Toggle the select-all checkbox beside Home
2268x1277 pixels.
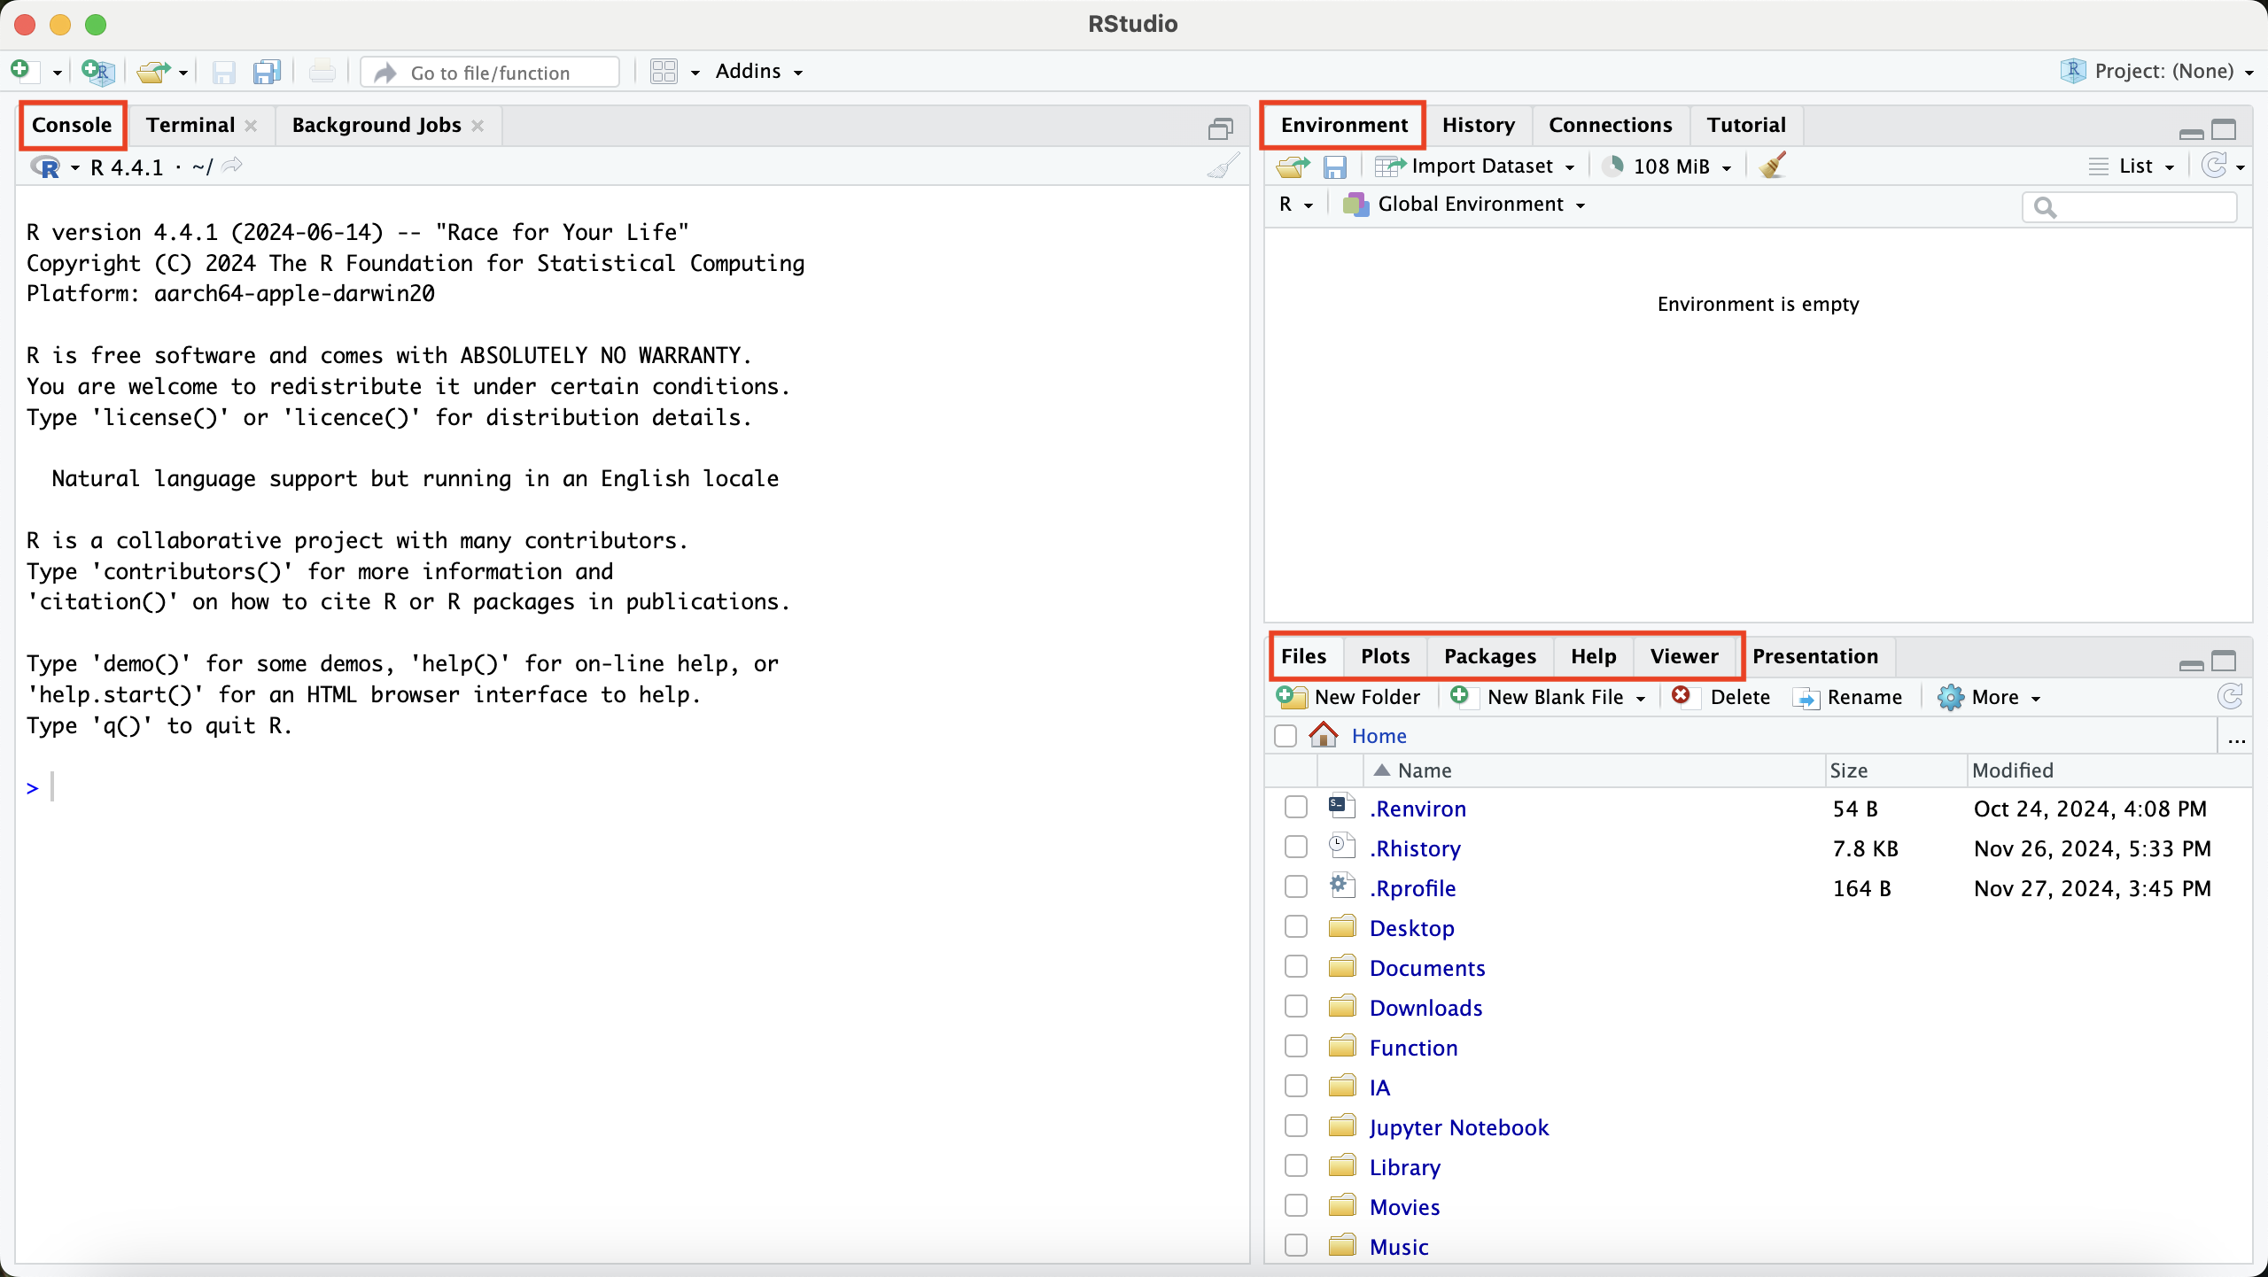coord(1285,736)
